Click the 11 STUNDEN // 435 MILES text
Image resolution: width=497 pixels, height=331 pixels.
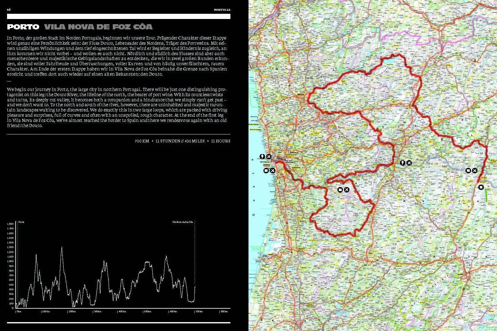click(x=180, y=141)
